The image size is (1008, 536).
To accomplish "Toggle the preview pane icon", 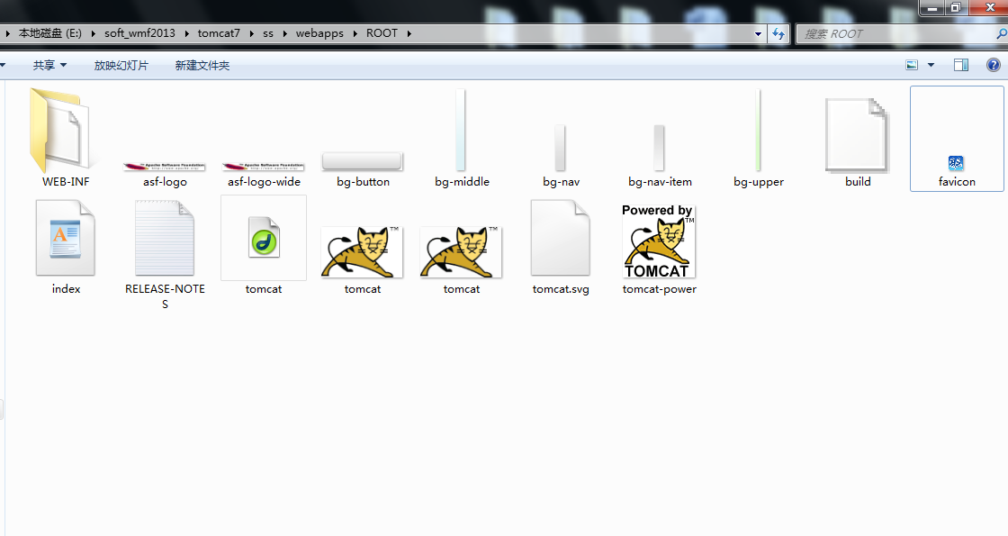I will (961, 65).
